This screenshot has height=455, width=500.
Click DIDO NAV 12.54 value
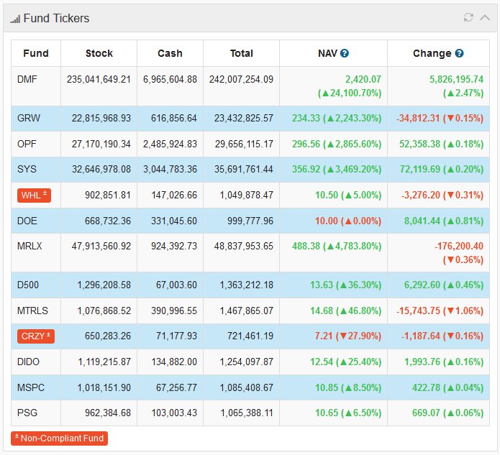(322, 362)
